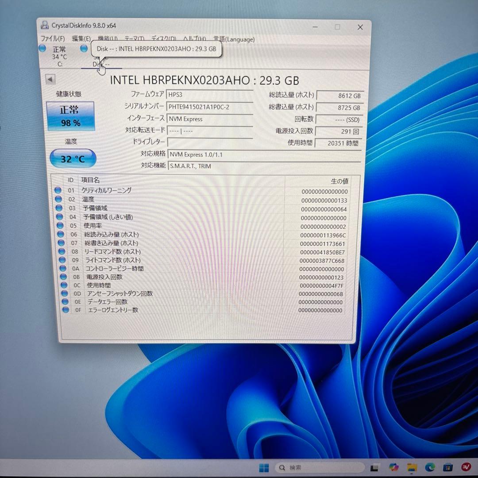Open File Explorer from the taskbar
The image size is (478, 478).
pyautogui.click(x=412, y=467)
